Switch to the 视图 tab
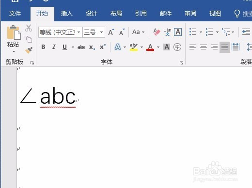Screen dimensions: 252x188 pyautogui.click(x=215, y=14)
